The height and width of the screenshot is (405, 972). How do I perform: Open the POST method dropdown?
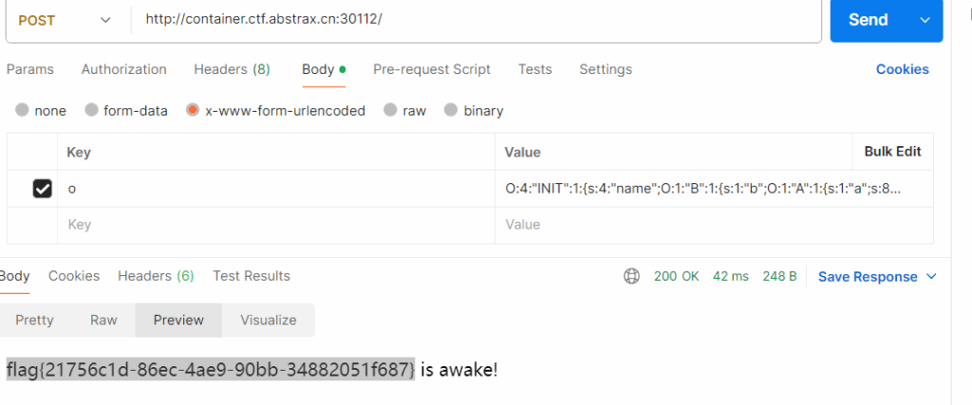[65, 20]
